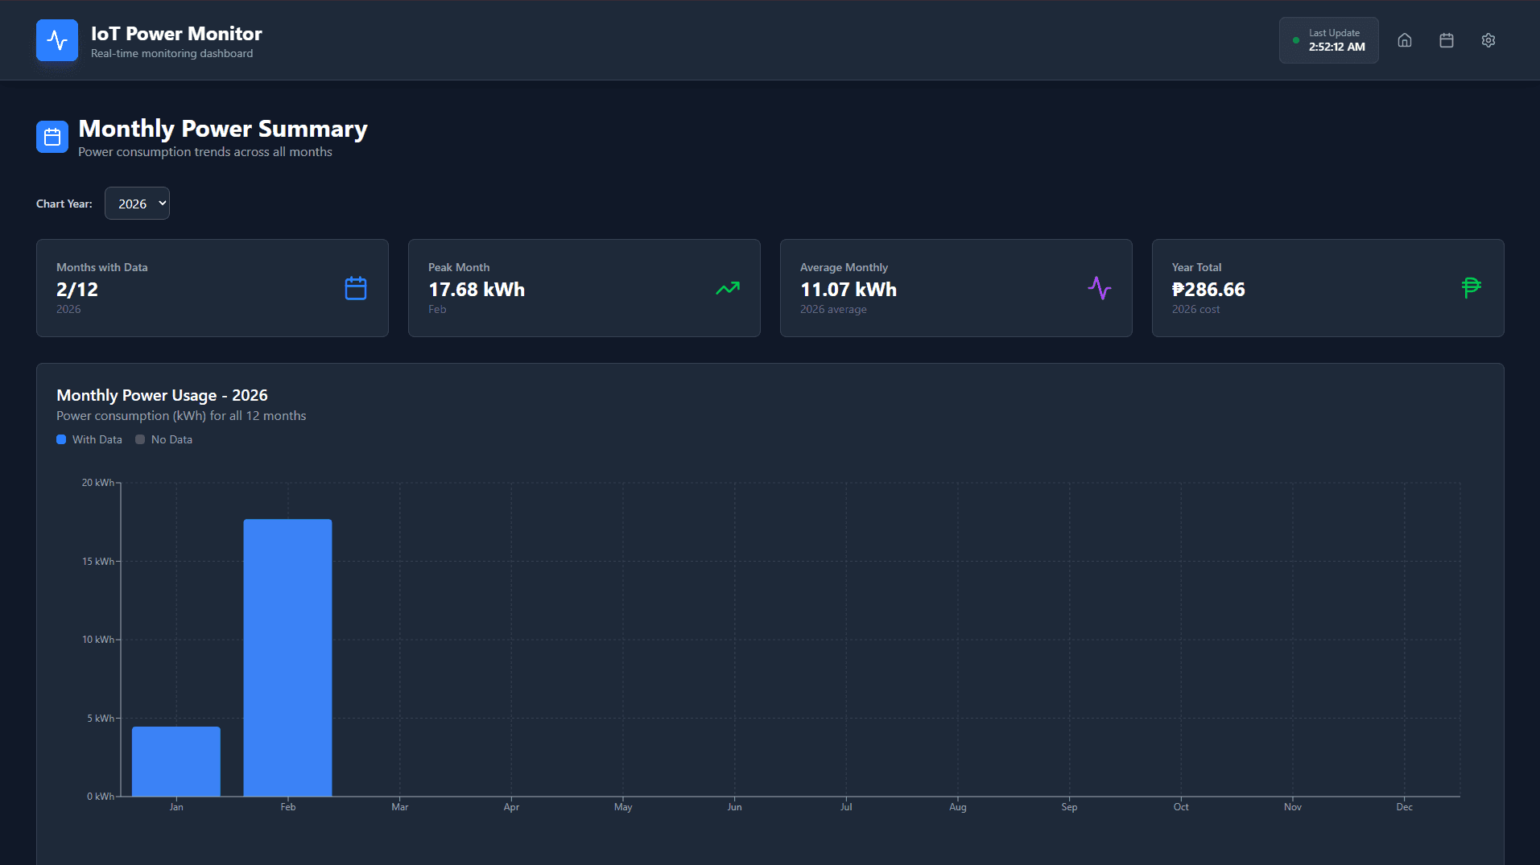This screenshot has width=1540, height=865.
Task: Click the Aug axis label
Action: [x=958, y=807]
